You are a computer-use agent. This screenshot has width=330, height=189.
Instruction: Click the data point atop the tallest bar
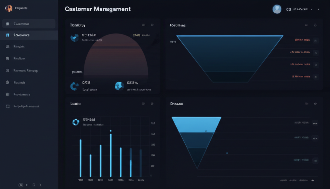tap(111, 131)
